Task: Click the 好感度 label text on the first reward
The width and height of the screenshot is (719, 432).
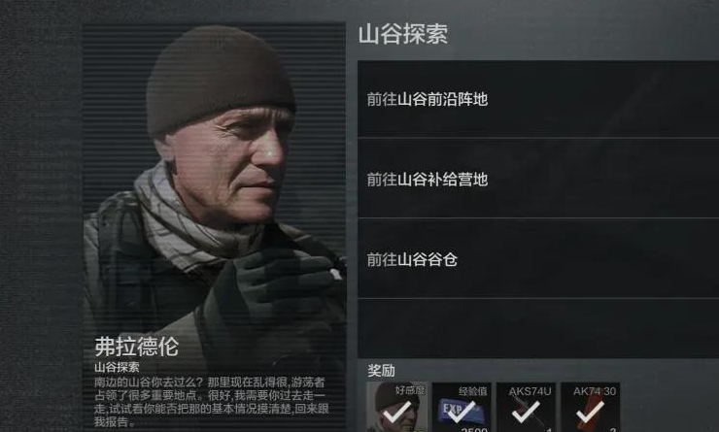Action: click(x=410, y=390)
